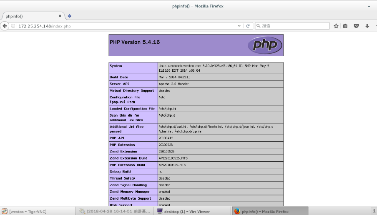This screenshot has height=215, width=377.
Task: Click 'Zend Memory Manager' label
Action: pyautogui.click(x=130, y=192)
